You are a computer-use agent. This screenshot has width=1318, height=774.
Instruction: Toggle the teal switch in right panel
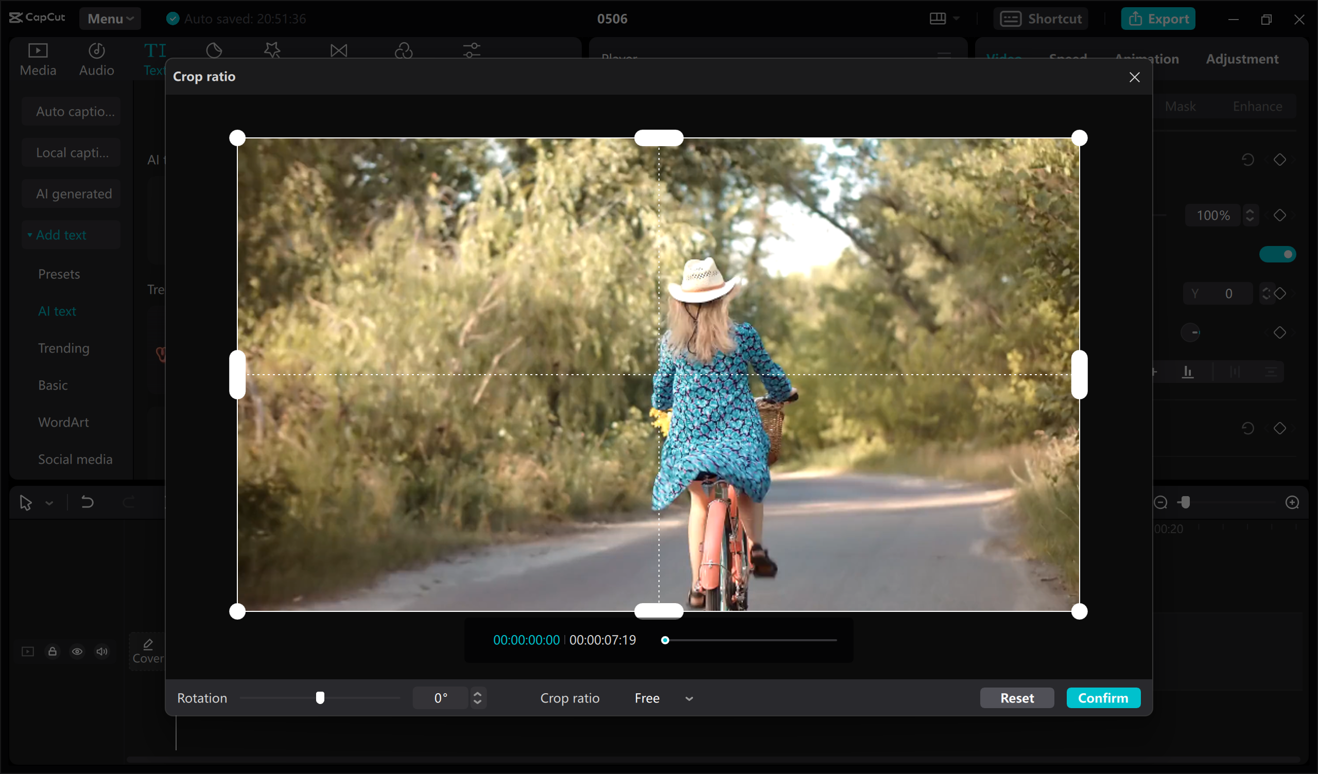click(1277, 254)
